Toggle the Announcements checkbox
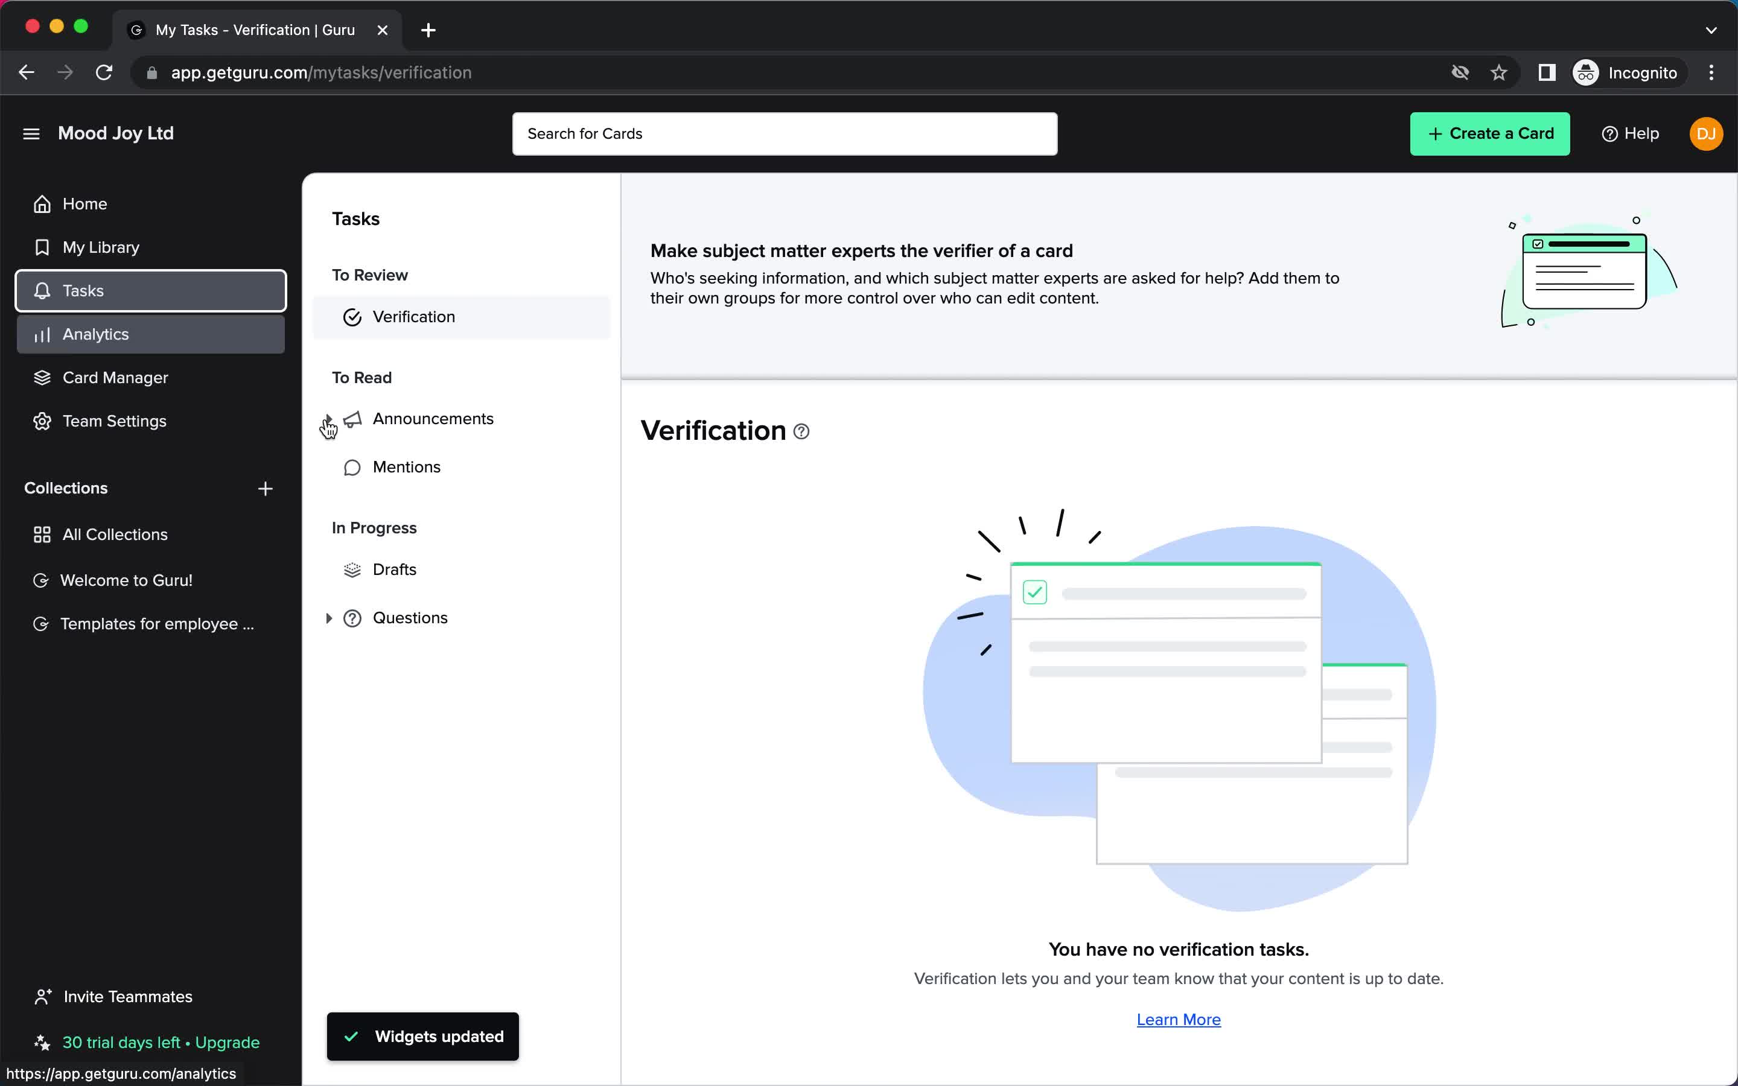Image resolution: width=1738 pixels, height=1086 pixels. 329,417
